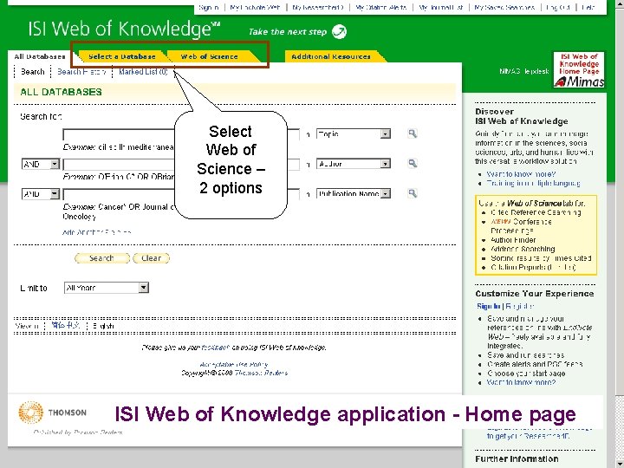624x468 pixels.
Task: Open the first AND operator dropdown
Action: [55, 164]
